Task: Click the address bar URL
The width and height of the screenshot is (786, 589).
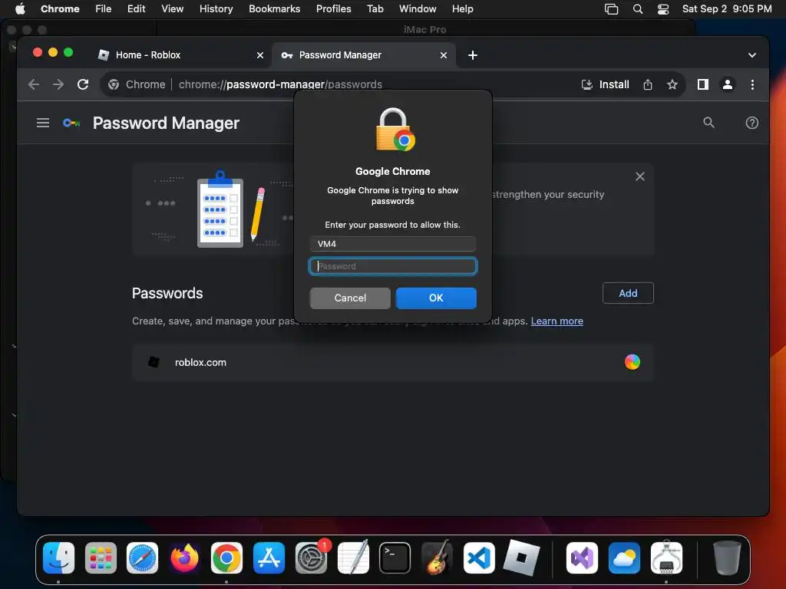Action: click(x=280, y=84)
